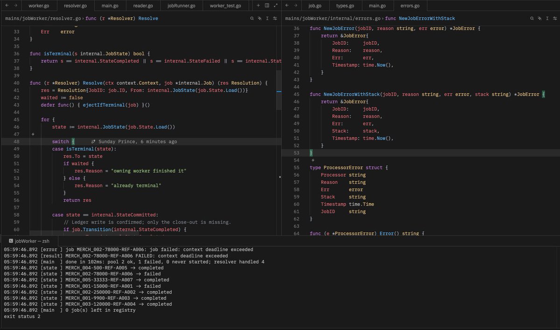Focus the jobWorker — zsh terminal tab
Screen dimensions: 560x330
(x=29, y=241)
